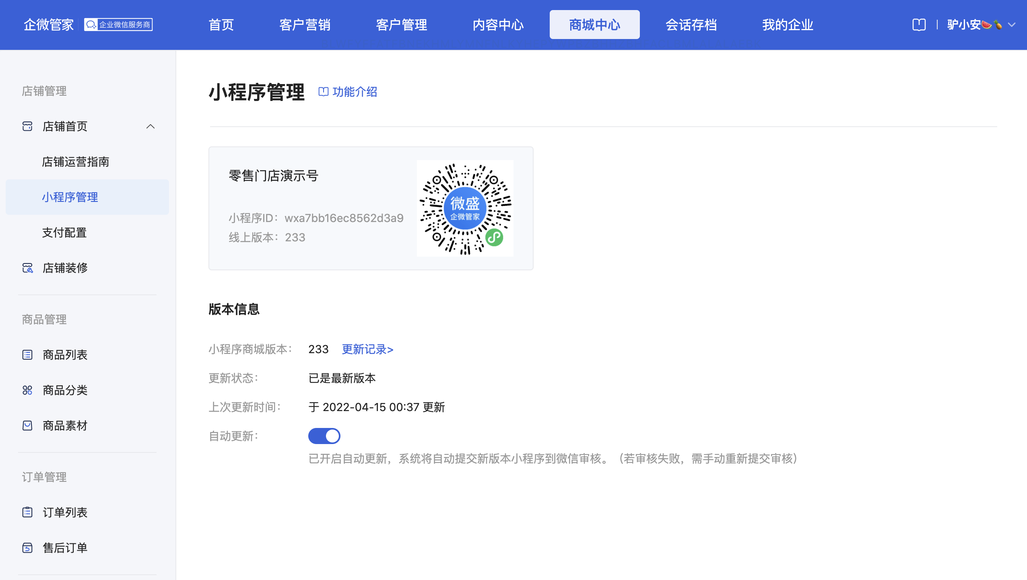Click the 店铺首页 store icon in sidebar
This screenshot has width=1027, height=580.
pos(27,126)
